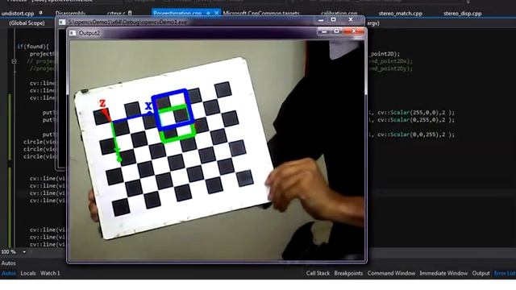Image resolution: width=516 pixels, height=290 pixels.
Task: Open the Microsoft.CppCommon.targets tab
Action: pos(261,14)
